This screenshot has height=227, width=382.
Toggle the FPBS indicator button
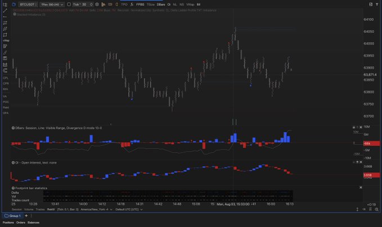point(140,4)
